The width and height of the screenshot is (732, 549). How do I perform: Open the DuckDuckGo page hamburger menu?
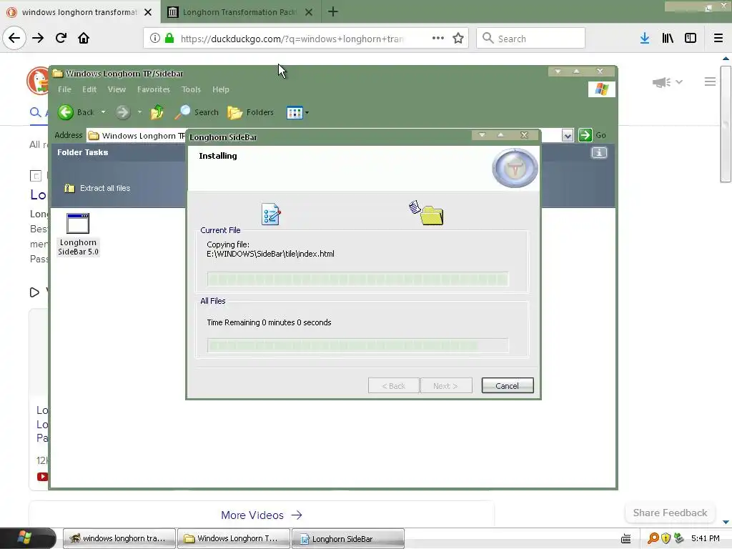[x=710, y=81]
